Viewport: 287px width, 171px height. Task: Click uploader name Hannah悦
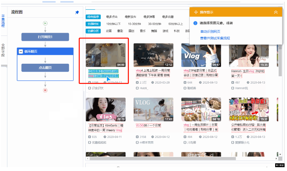[241, 88]
